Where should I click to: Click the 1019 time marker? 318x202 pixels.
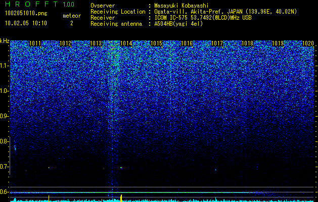point(278,43)
